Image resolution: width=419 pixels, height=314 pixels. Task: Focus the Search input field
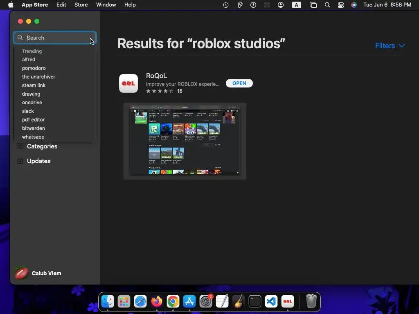click(x=55, y=38)
